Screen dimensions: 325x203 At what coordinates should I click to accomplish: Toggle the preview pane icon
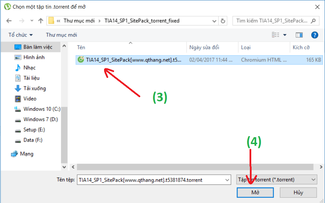pos(299,35)
